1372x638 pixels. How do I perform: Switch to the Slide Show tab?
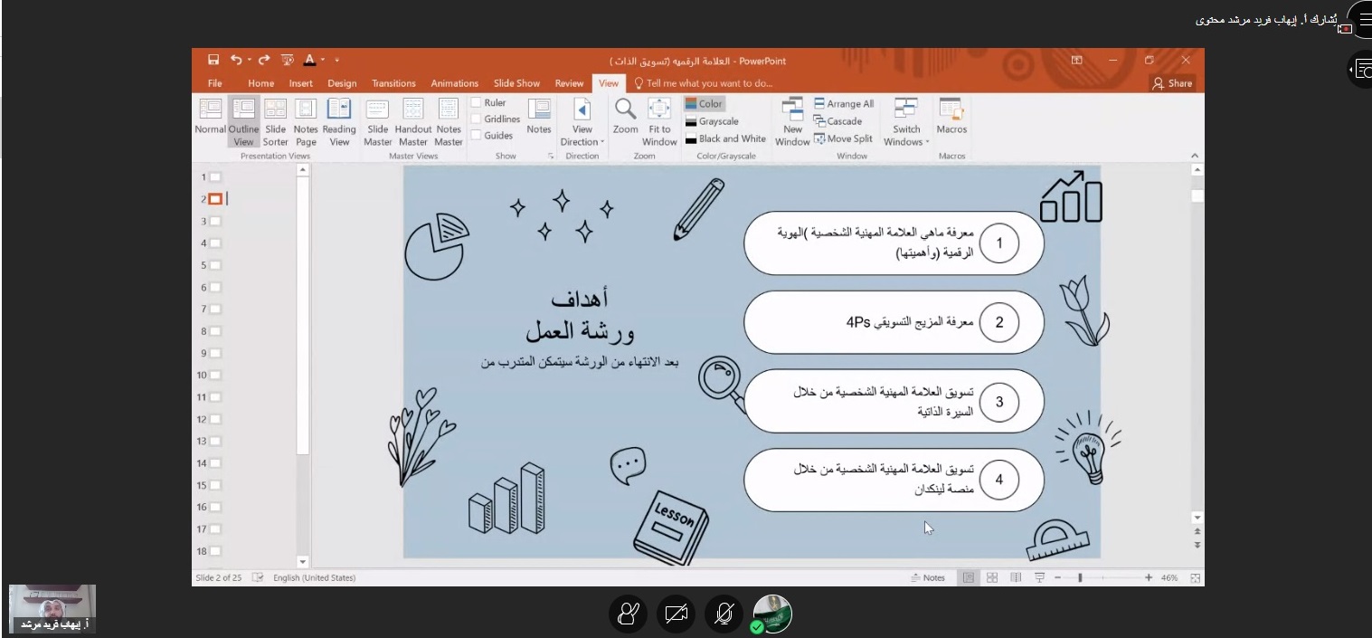(x=516, y=83)
